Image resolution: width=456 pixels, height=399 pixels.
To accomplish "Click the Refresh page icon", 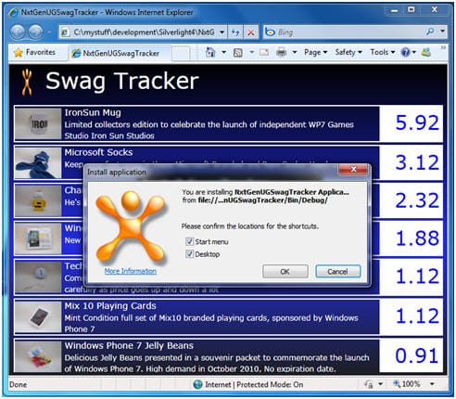I will click(x=235, y=32).
